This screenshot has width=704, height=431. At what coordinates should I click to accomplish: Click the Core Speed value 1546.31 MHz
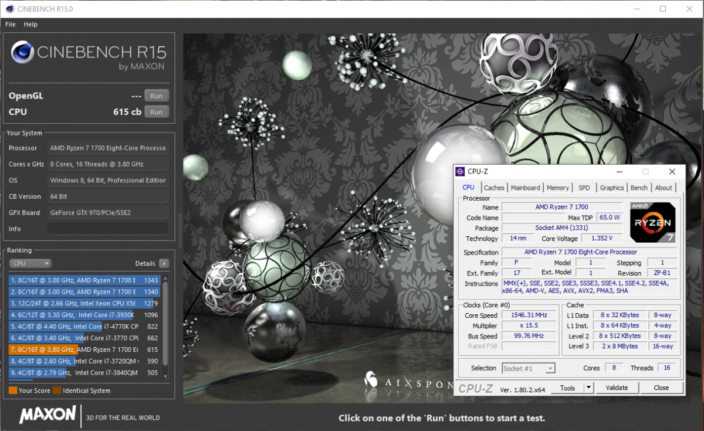point(530,315)
